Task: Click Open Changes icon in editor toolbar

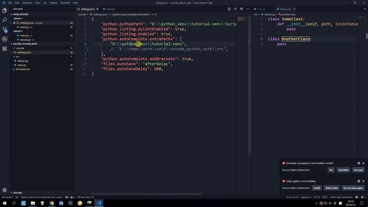Action: (229, 9)
